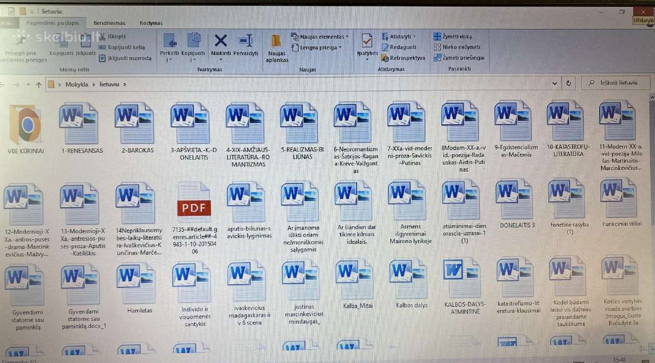The image size is (655, 363).
Task: Click Nieko nežymėti (select none)
Action: pos(457,47)
